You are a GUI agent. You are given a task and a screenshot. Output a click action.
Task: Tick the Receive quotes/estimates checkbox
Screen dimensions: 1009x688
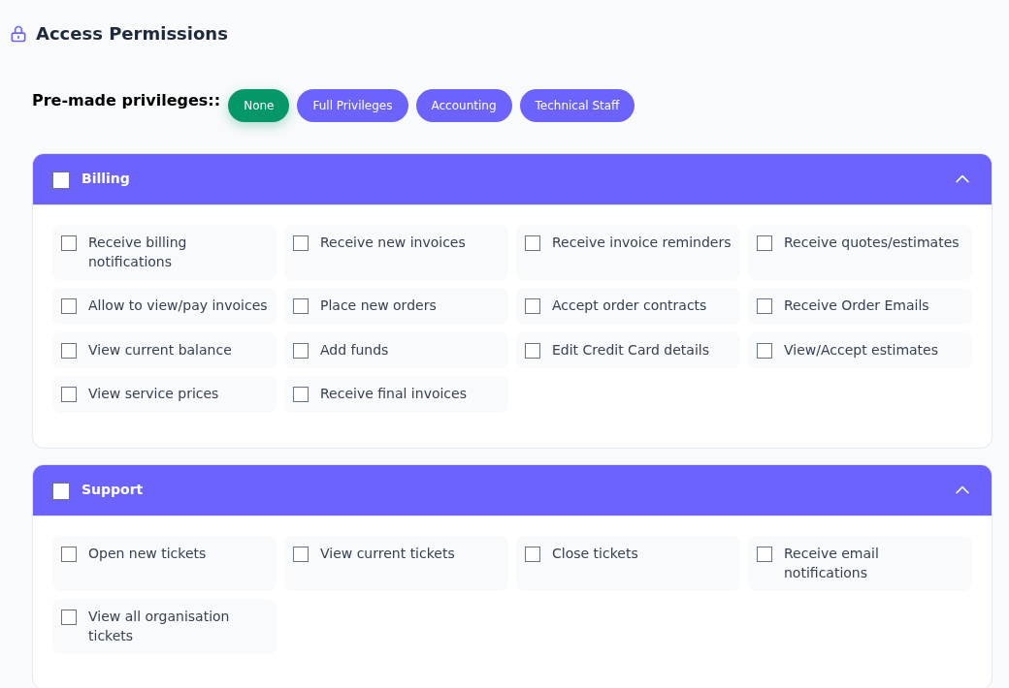(765, 243)
